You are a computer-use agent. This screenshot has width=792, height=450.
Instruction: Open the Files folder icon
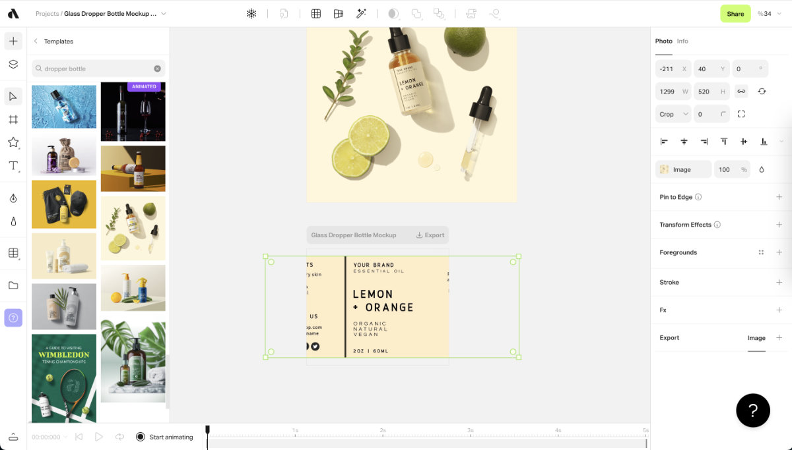click(x=13, y=285)
